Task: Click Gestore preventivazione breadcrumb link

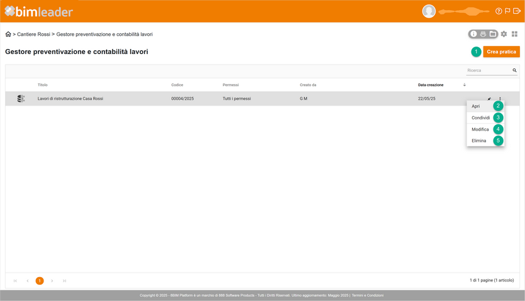Action: pos(104,34)
